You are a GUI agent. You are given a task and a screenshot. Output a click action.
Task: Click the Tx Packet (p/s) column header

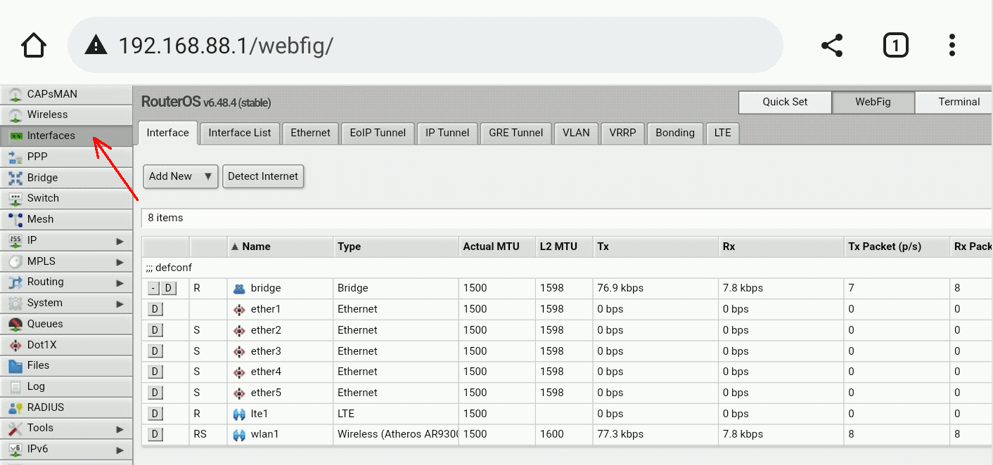tap(897, 247)
